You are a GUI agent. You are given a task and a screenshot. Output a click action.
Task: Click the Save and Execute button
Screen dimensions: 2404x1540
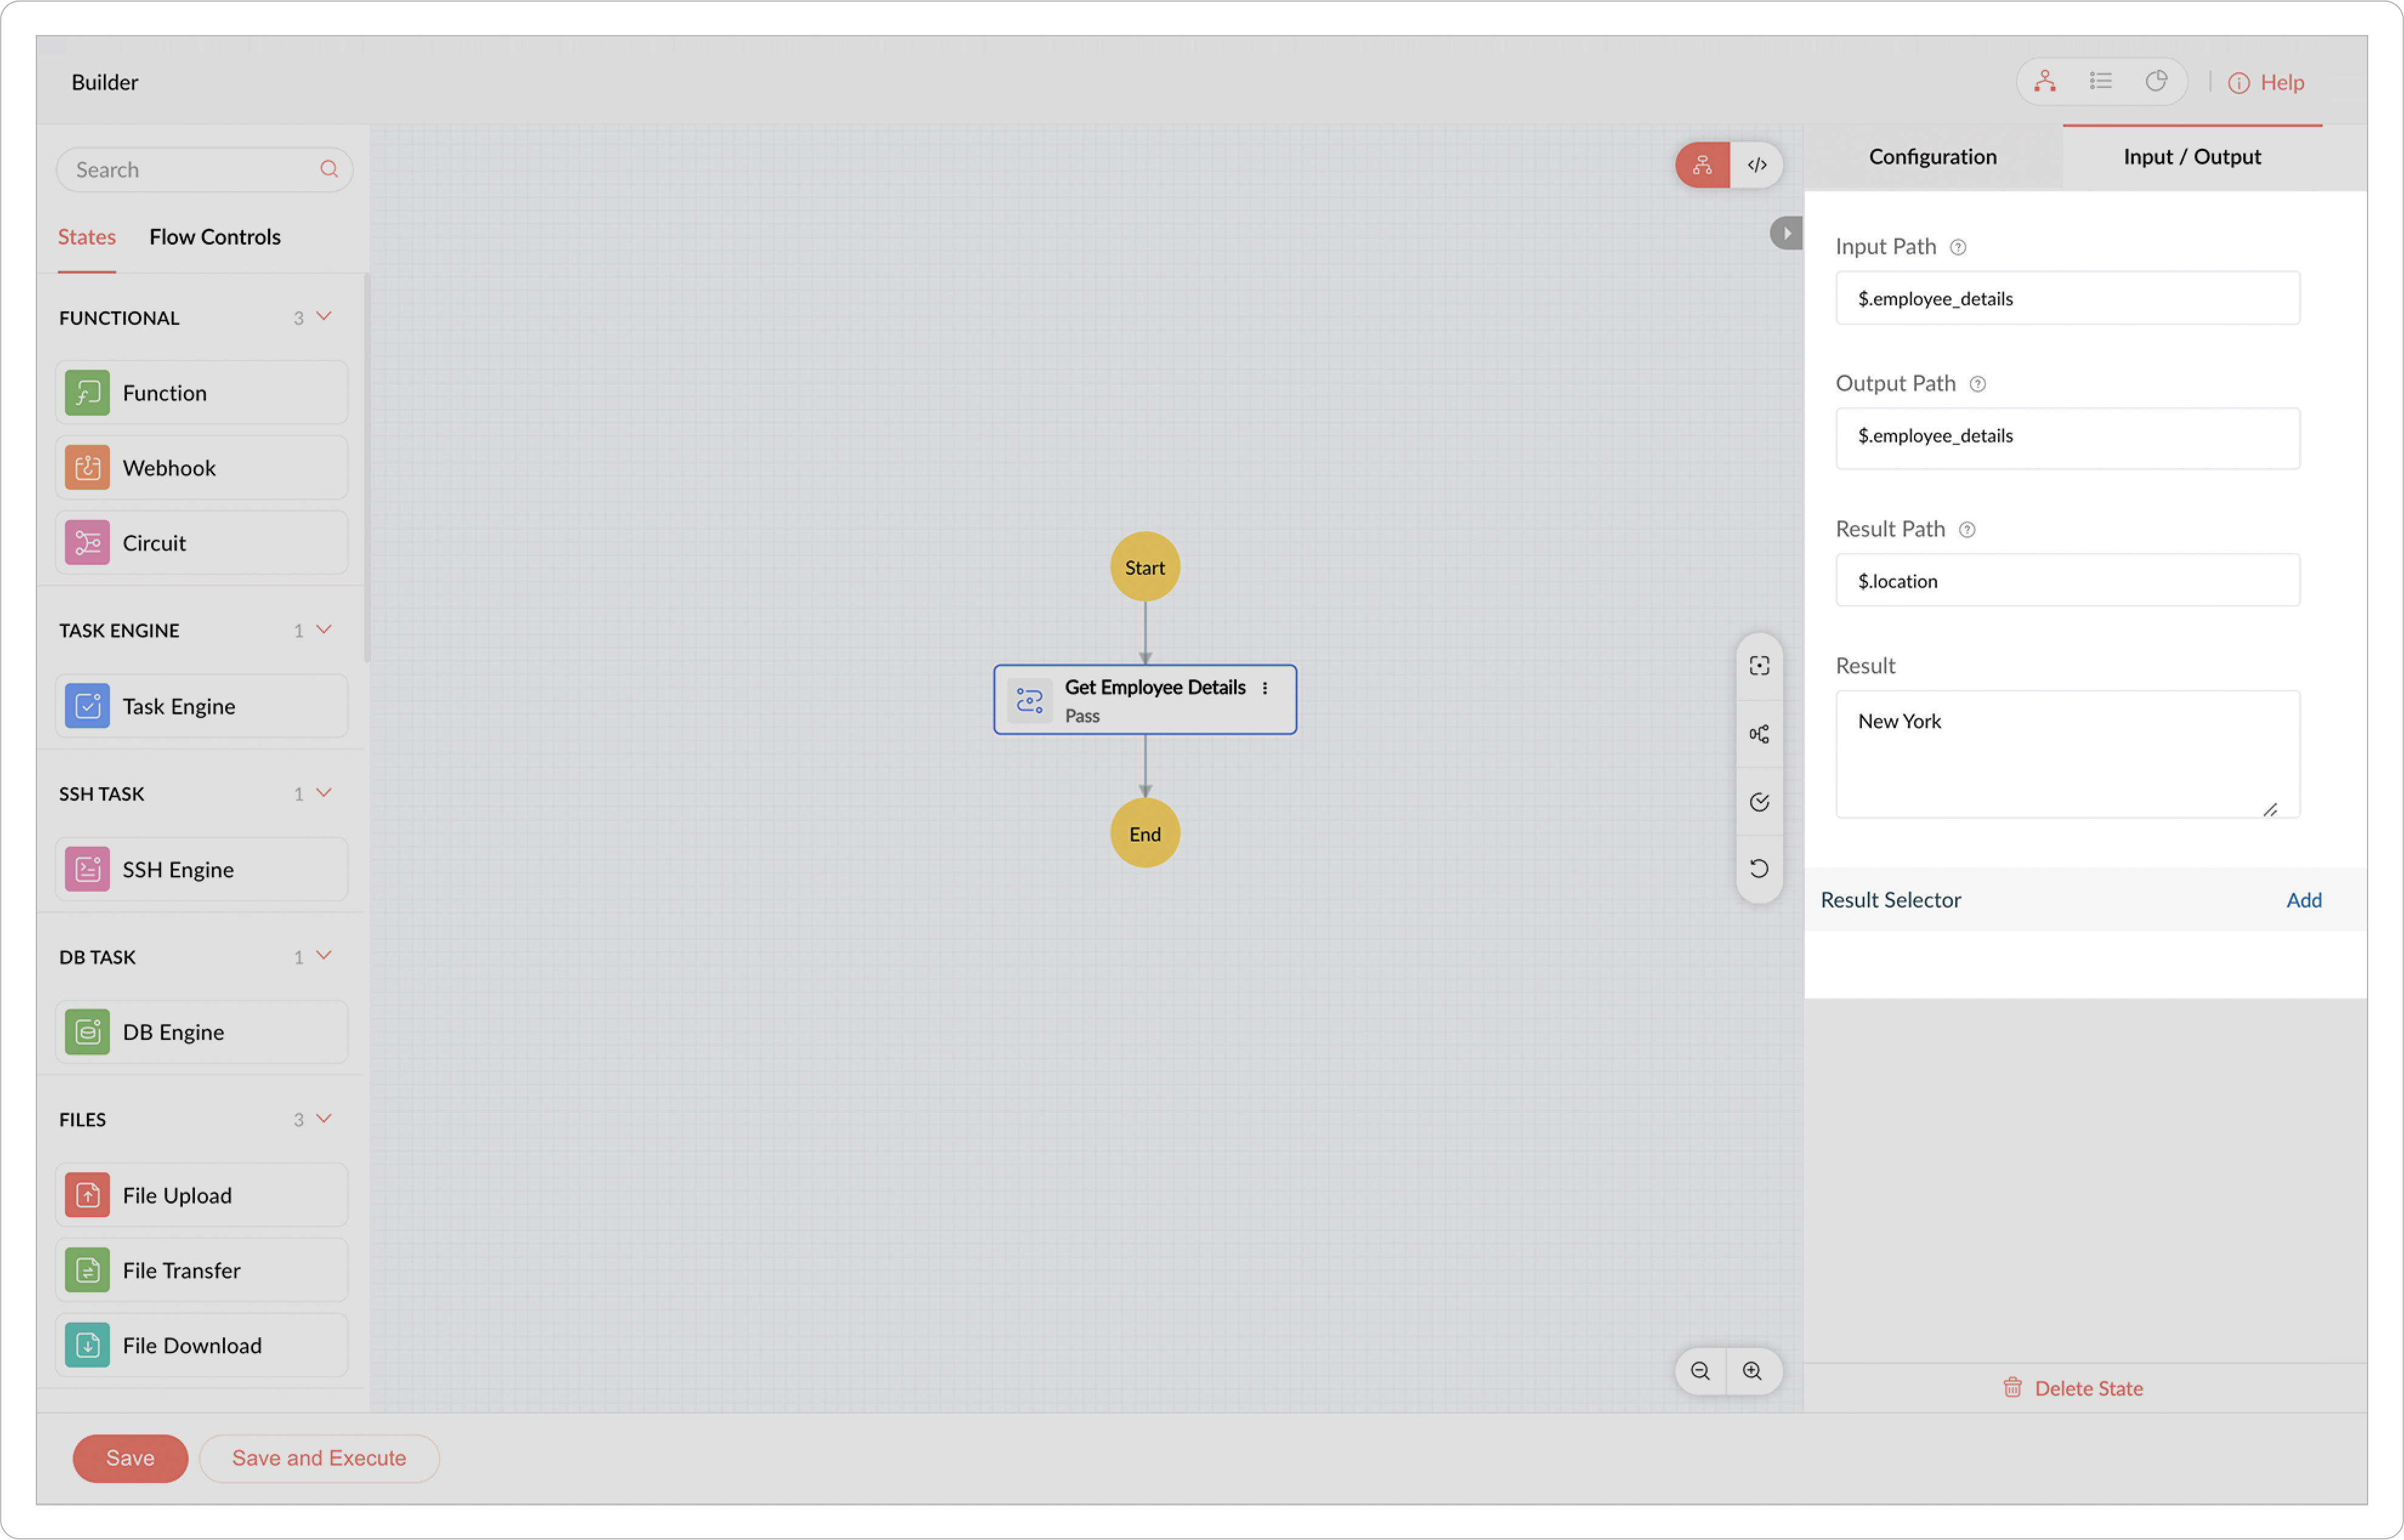[x=319, y=1458]
